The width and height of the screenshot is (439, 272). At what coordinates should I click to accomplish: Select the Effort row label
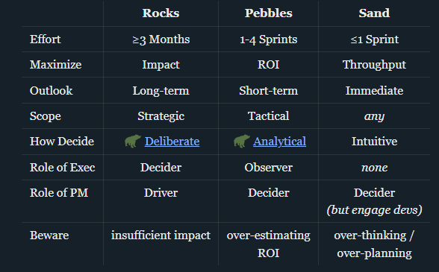click(45, 39)
